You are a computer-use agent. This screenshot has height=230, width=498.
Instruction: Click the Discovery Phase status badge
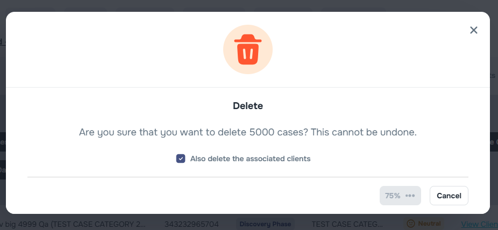[x=265, y=224]
